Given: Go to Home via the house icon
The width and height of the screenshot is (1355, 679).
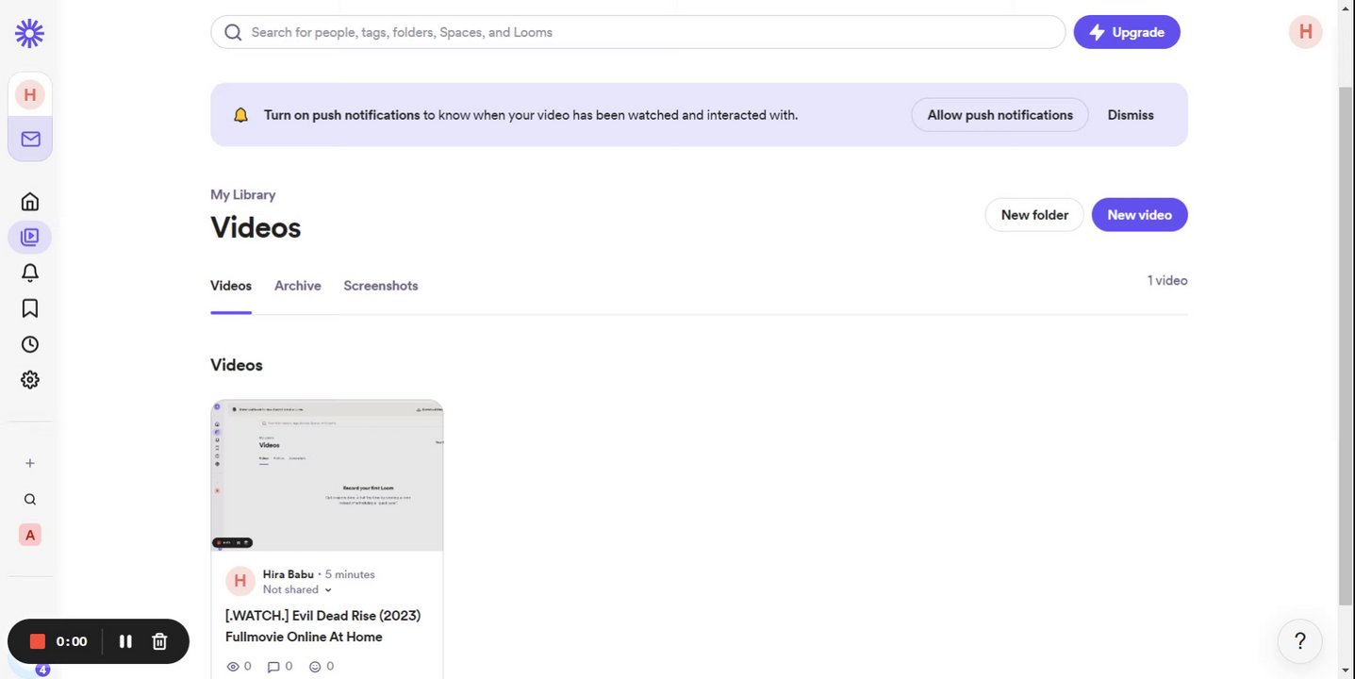Looking at the screenshot, I should pyautogui.click(x=30, y=201).
